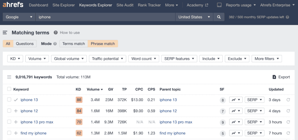Open Site Explorer
Viewport: 298px width, 140px height.
point(64,5)
